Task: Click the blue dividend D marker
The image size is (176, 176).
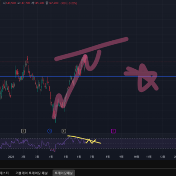Action: click(50, 131)
